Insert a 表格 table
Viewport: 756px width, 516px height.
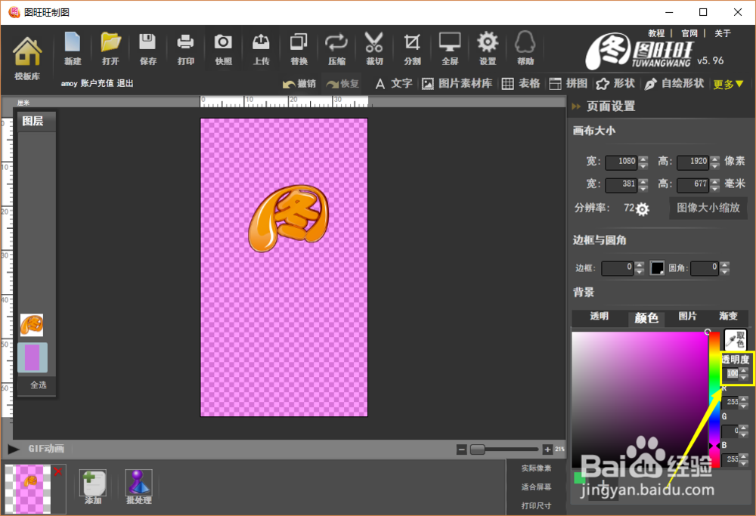click(521, 84)
